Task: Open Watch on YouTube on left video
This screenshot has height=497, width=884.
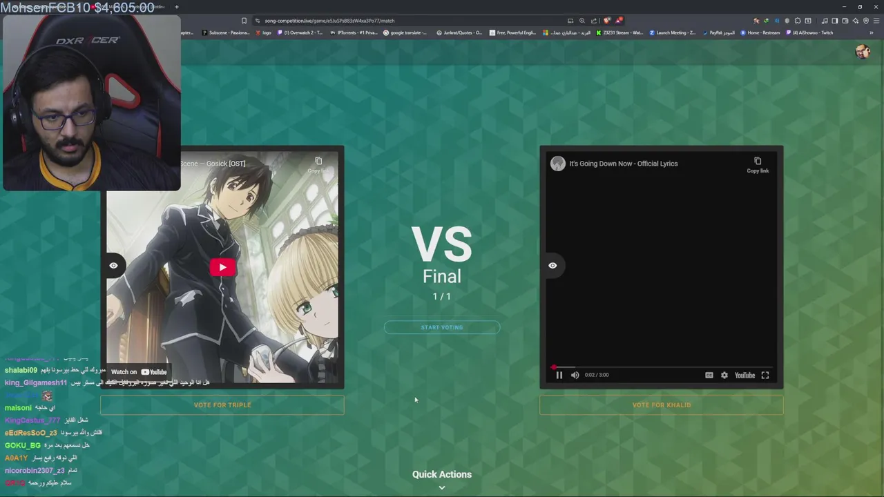Action: pyautogui.click(x=139, y=372)
